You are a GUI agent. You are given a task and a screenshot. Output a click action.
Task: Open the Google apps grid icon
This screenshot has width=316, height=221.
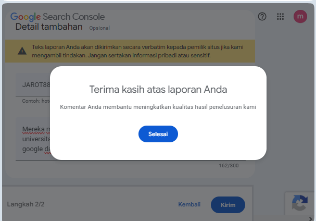coord(280,17)
